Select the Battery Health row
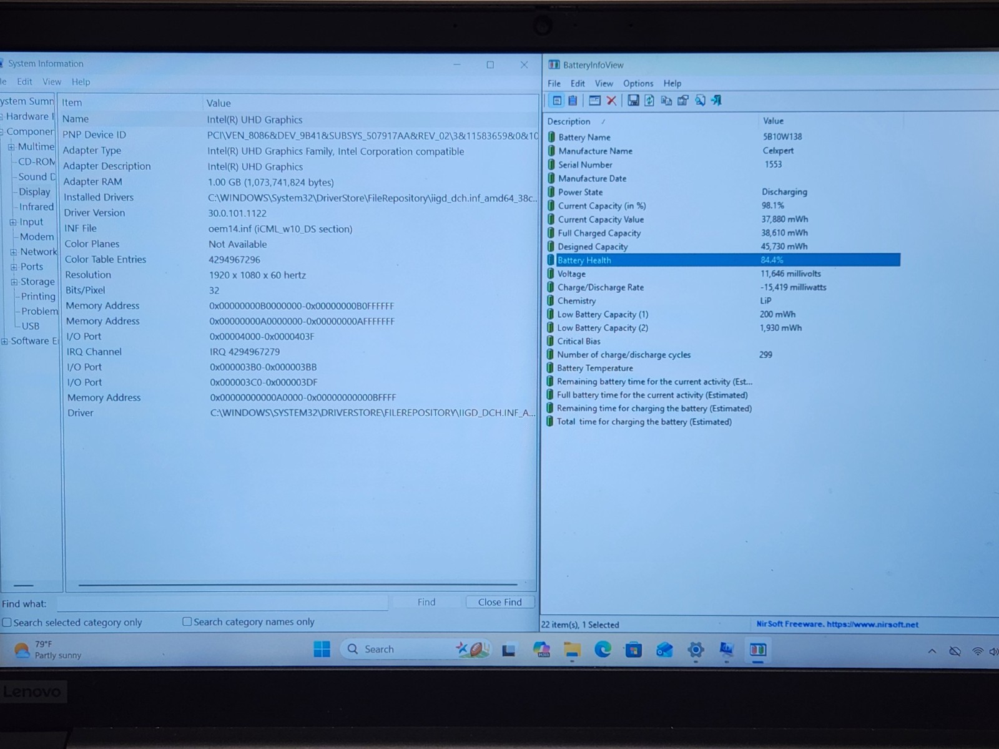 click(723, 260)
